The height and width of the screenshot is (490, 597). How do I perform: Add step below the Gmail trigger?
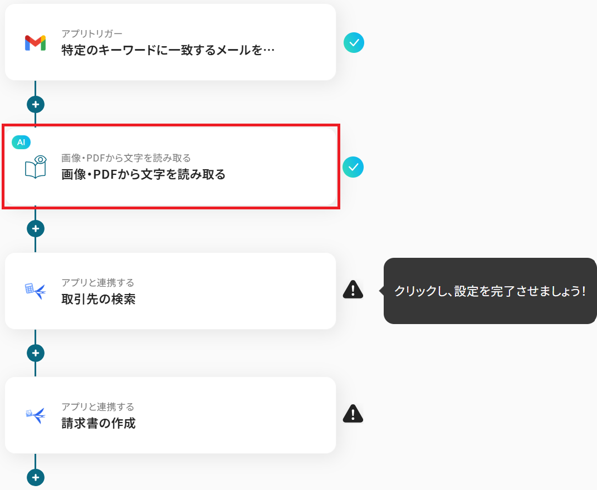[x=36, y=104]
